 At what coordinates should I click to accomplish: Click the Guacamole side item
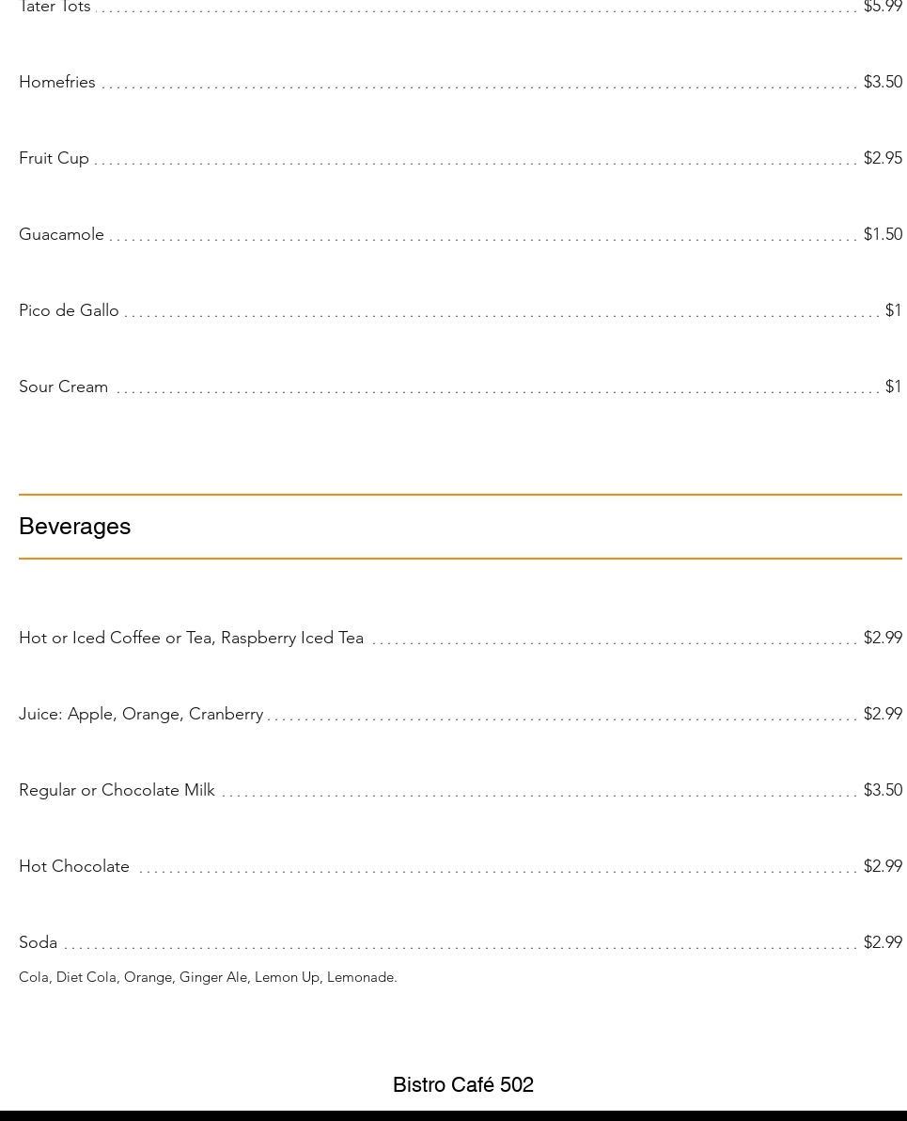click(x=61, y=235)
